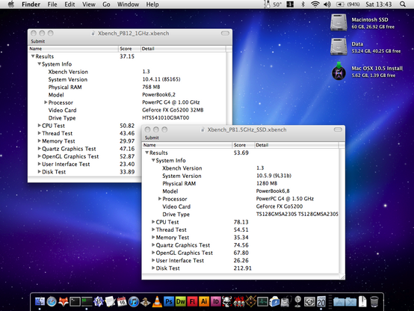The image size is (414, 311).
Task: Launch iTunes from the dock
Action: [x=134, y=301]
